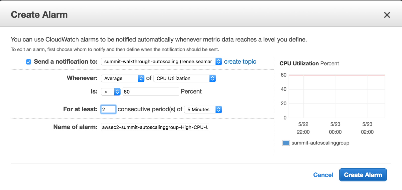Click the threshold field containing 60
The height and width of the screenshot is (190, 402).
point(151,92)
